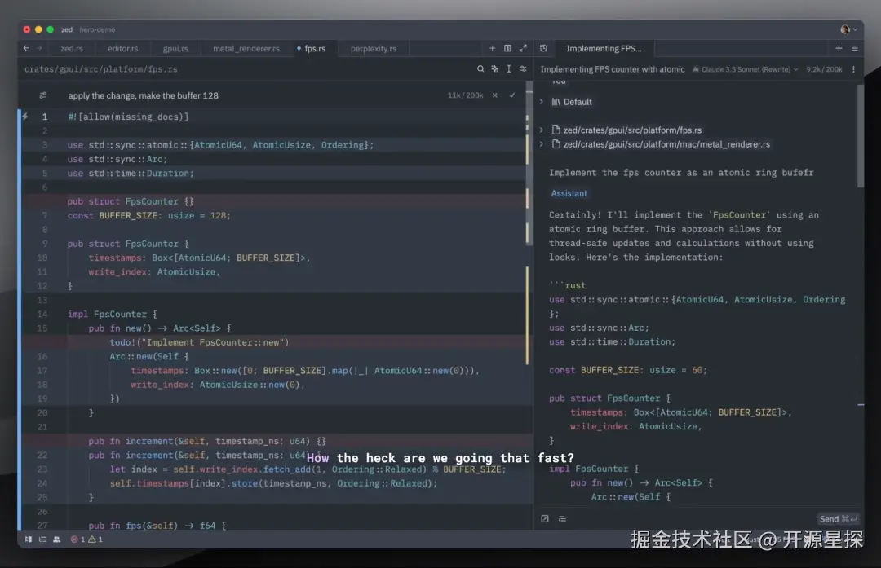Screen dimensions: 881x568
Task: Open the collaboration panel people icon
Action: click(x=57, y=539)
